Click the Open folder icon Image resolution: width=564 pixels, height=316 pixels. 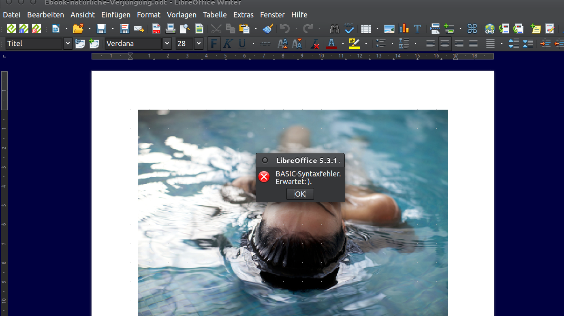click(x=78, y=29)
